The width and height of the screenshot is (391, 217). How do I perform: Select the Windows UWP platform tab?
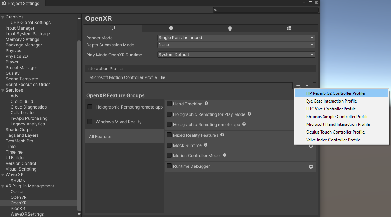289,28
